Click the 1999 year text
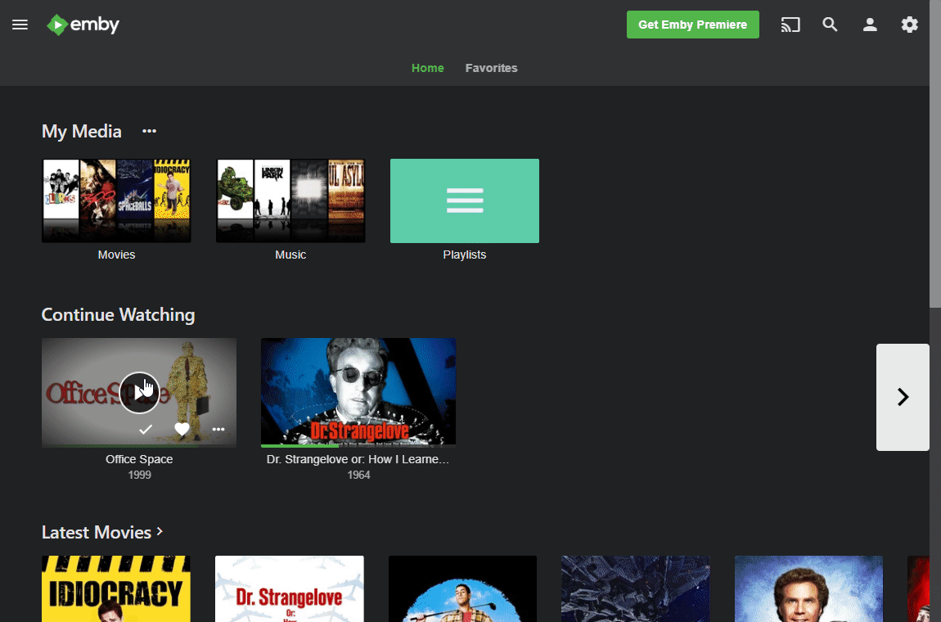 139,475
